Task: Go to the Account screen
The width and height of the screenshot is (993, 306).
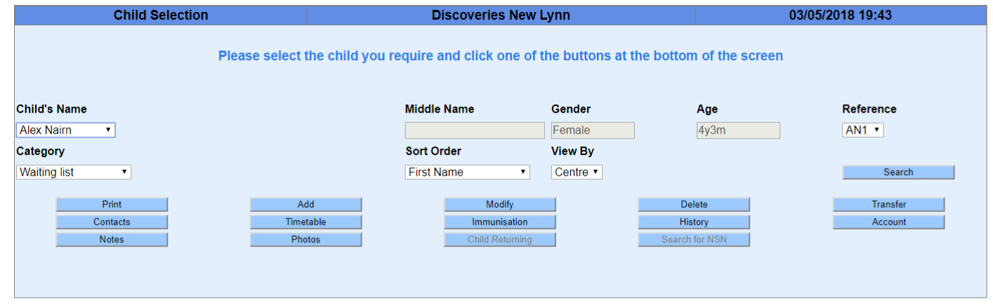Action: [x=888, y=222]
